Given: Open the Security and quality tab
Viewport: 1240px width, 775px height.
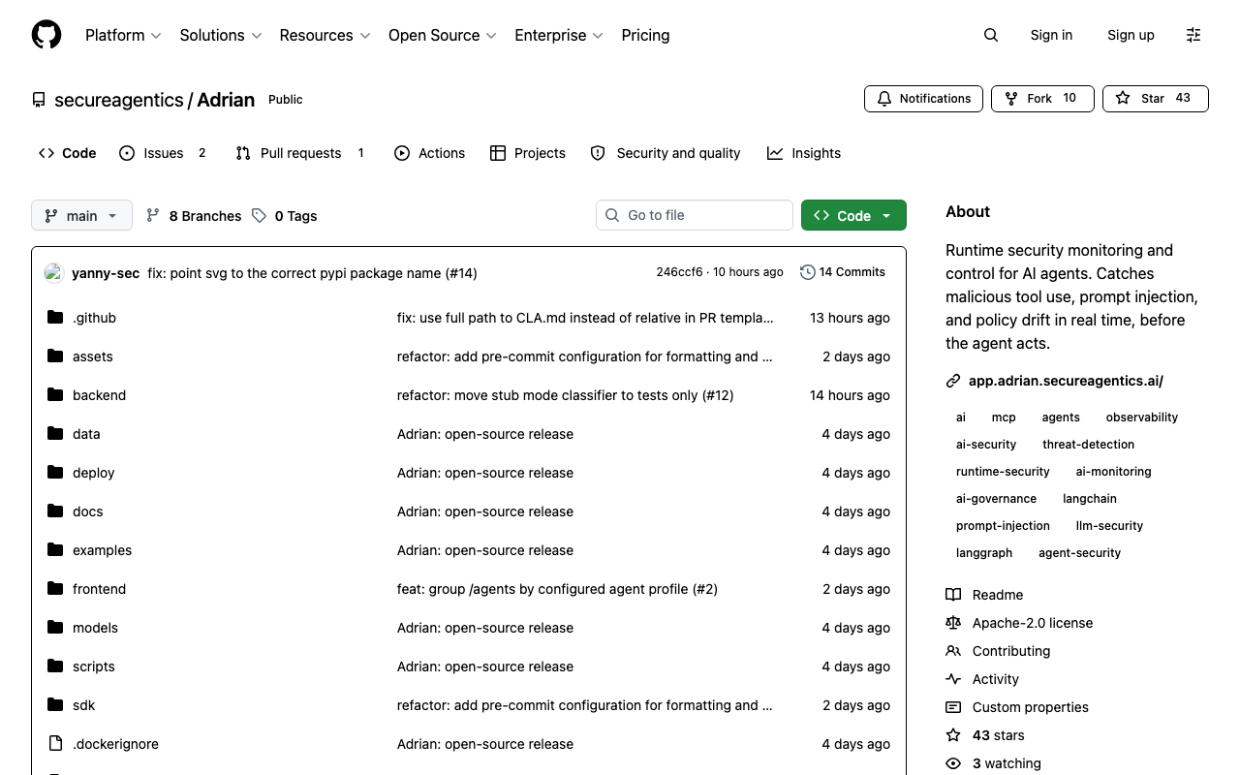Looking at the screenshot, I should pyautogui.click(x=666, y=153).
